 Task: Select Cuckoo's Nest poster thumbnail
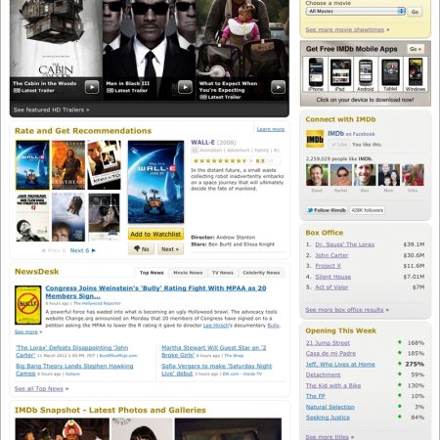(32, 217)
